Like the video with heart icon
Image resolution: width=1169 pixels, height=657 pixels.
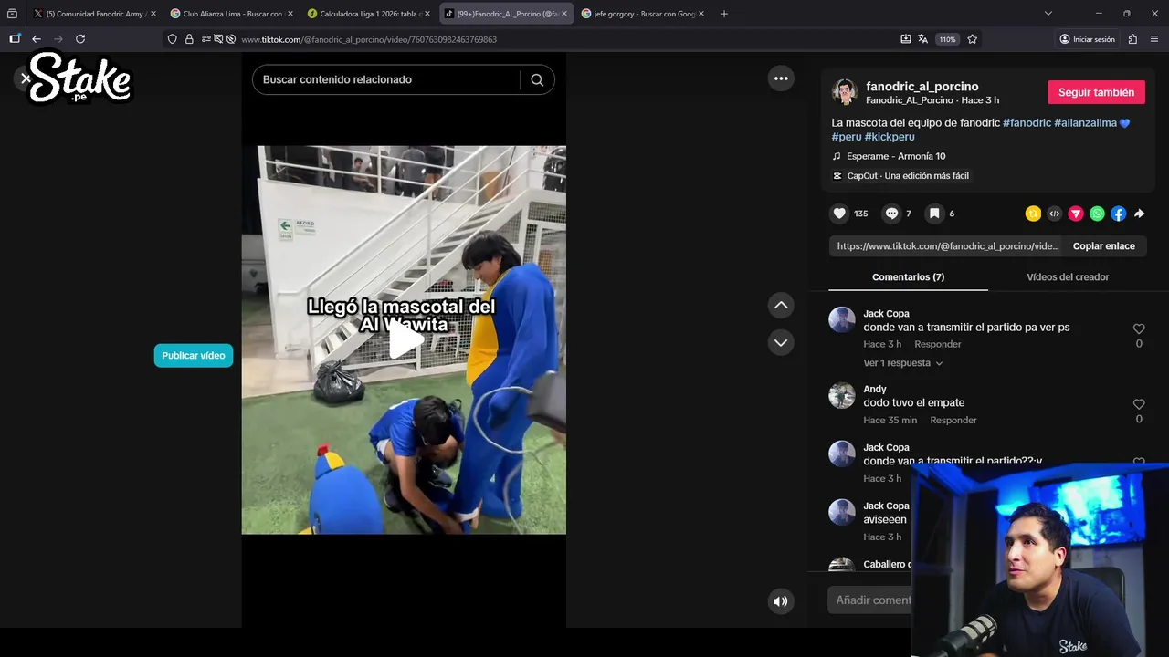pyautogui.click(x=839, y=214)
